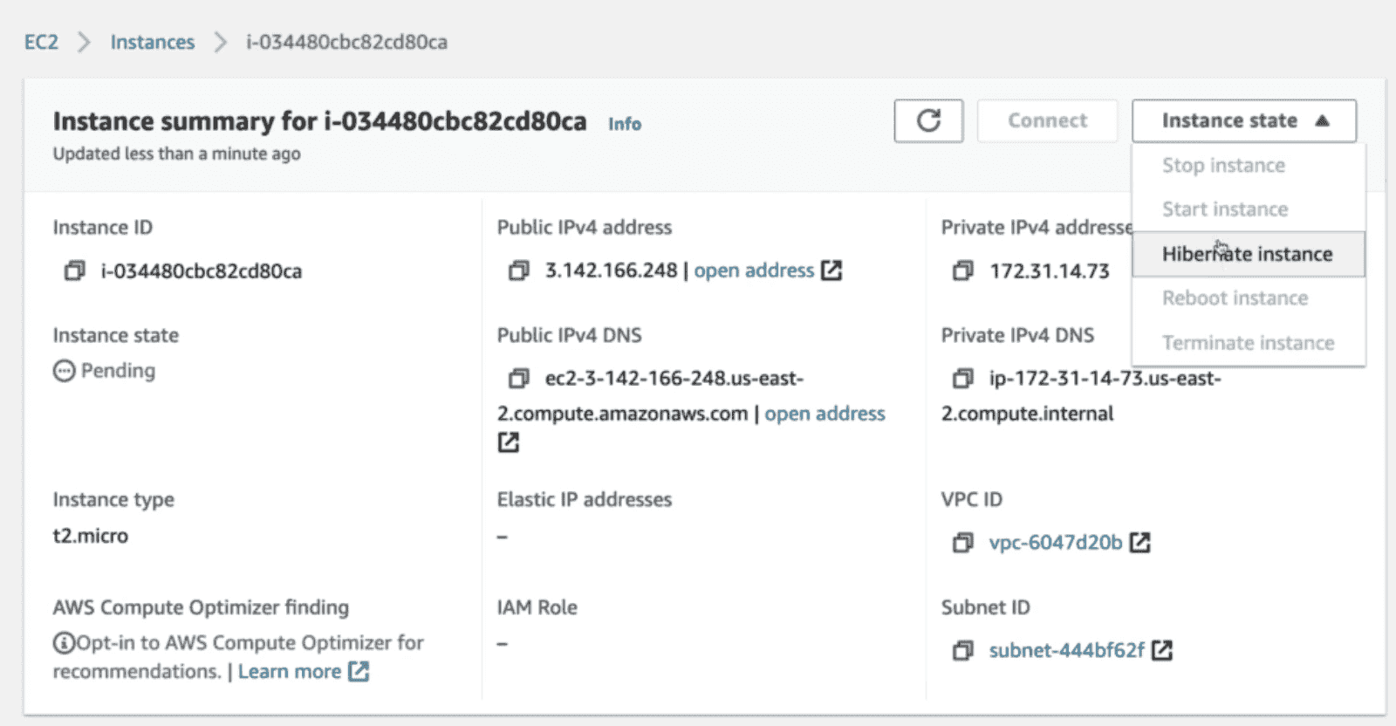Viewport: 1396px width, 726px height.
Task: Collapse the Instance state dropdown
Action: click(x=1243, y=120)
